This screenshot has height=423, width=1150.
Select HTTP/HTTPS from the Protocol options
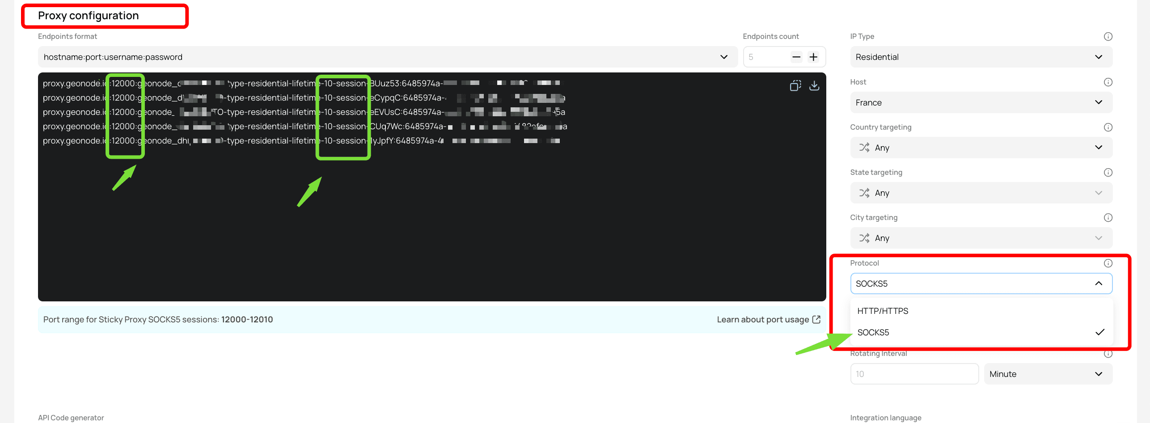pyautogui.click(x=883, y=311)
